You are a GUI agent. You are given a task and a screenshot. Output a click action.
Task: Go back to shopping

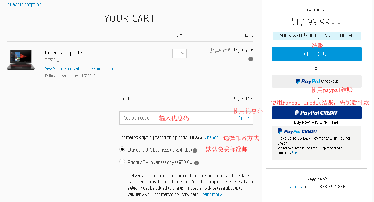point(24,5)
